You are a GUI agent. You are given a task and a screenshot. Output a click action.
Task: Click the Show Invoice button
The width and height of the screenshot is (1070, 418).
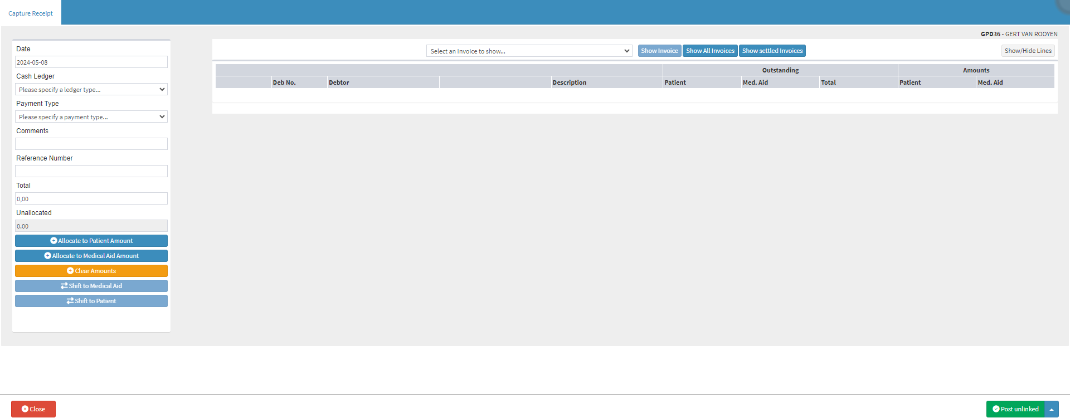[659, 51]
